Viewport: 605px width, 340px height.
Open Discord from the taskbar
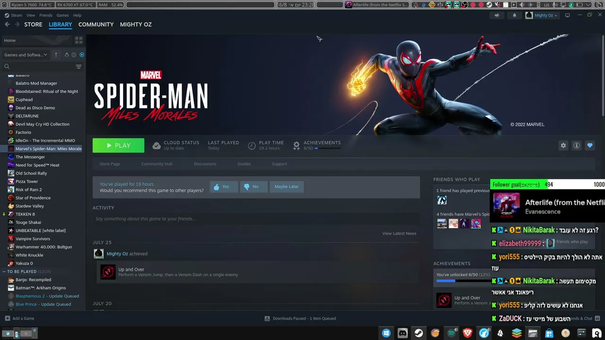(x=402, y=333)
